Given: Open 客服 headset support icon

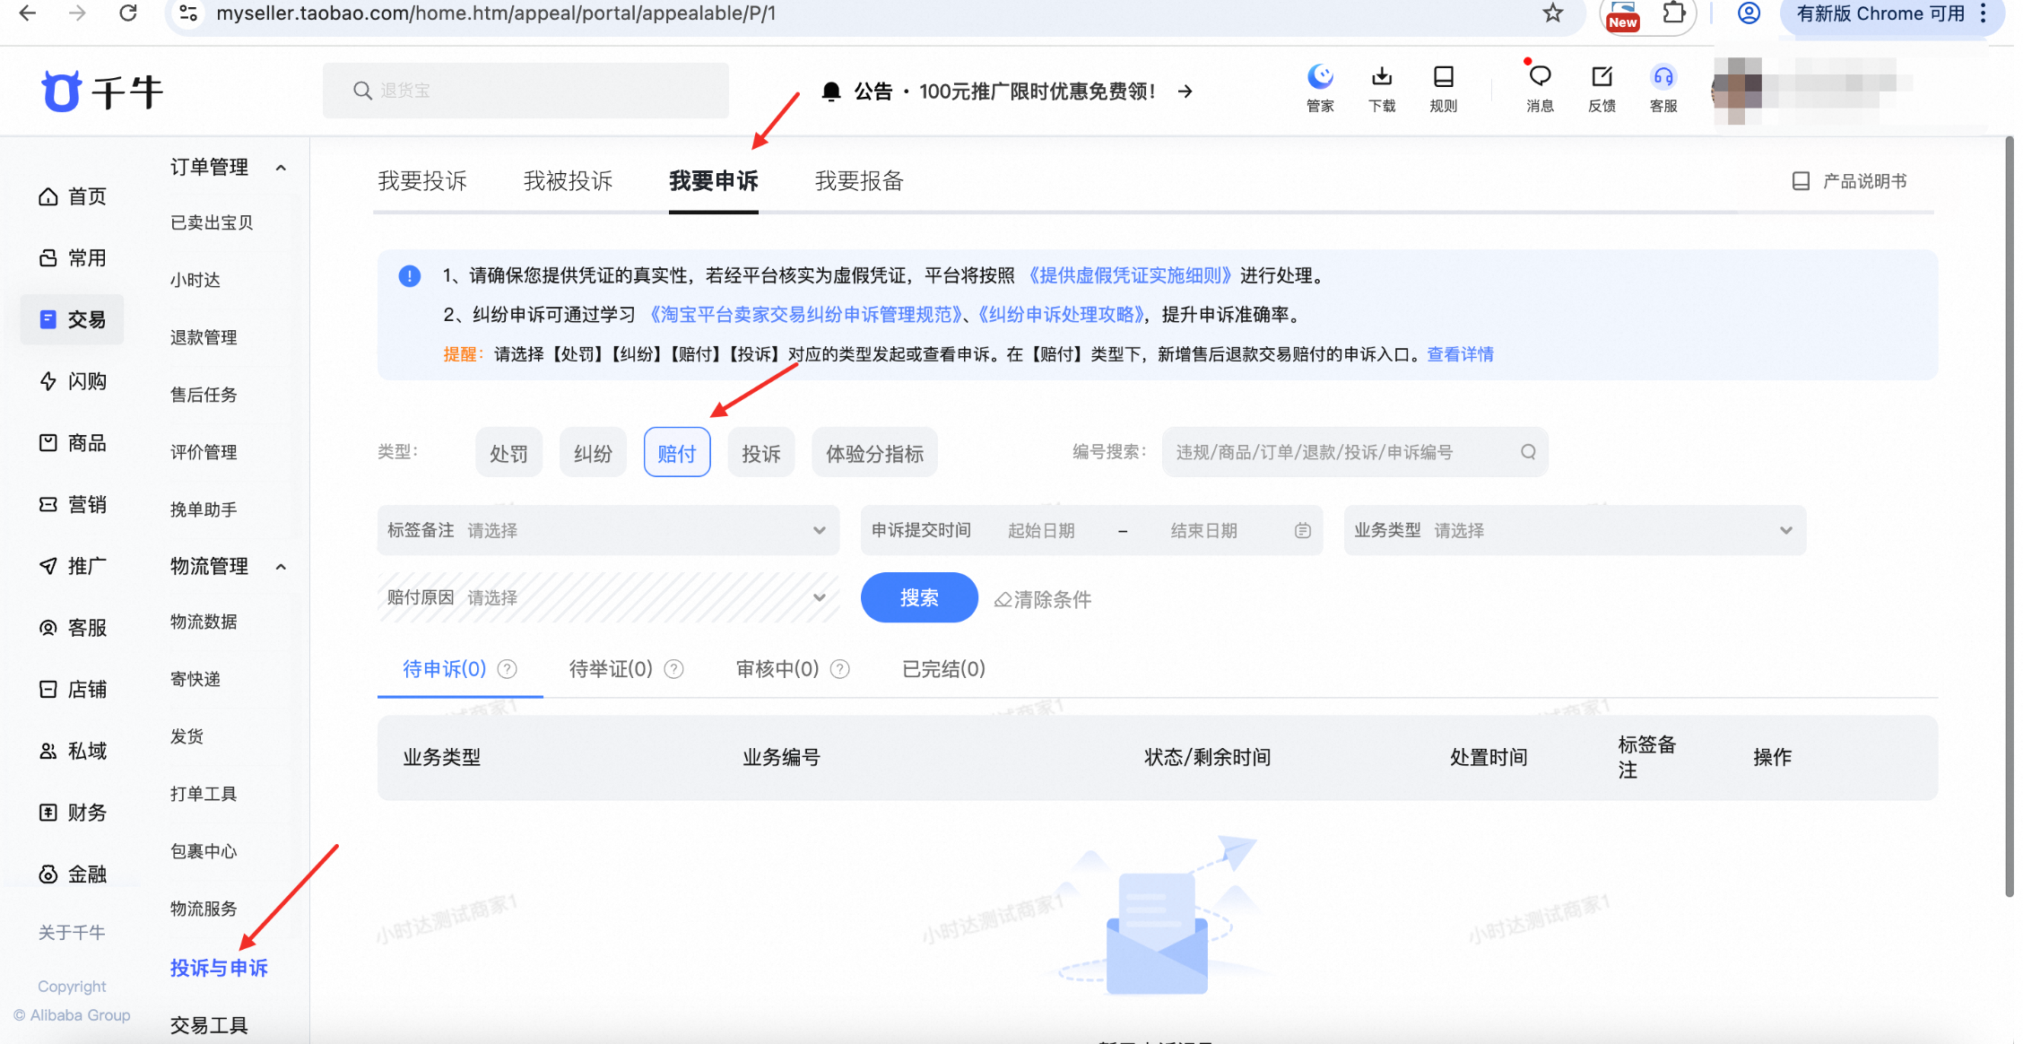Looking at the screenshot, I should (1663, 88).
